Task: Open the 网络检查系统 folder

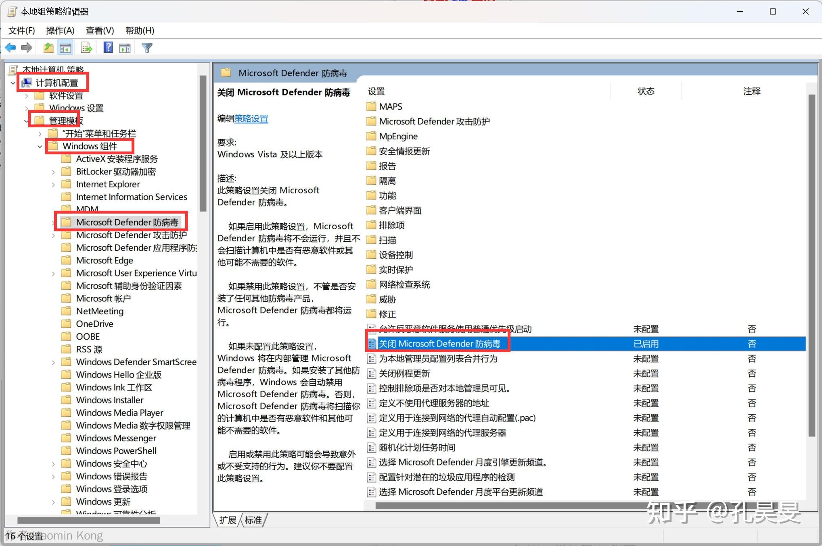Action: click(x=404, y=284)
